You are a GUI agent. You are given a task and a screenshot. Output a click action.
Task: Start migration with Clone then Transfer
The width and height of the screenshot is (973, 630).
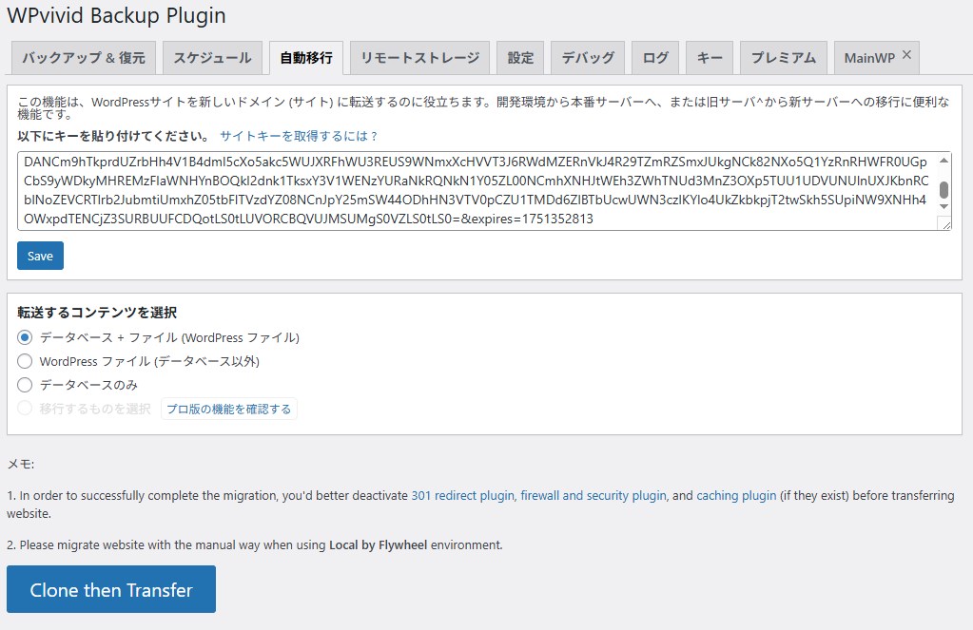tap(111, 589)
